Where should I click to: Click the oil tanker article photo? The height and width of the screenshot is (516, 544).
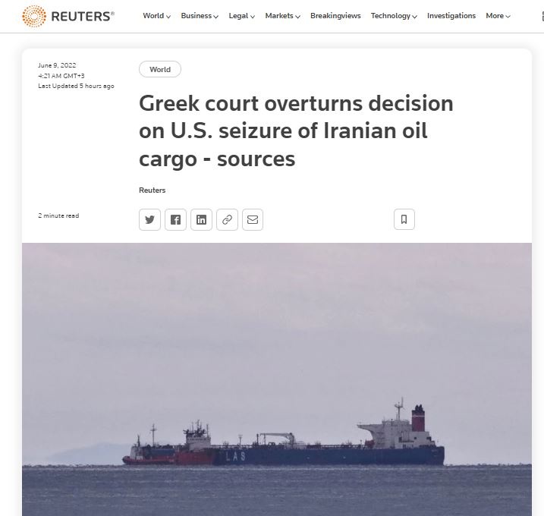pyautogui.click(x=276, y=379)
